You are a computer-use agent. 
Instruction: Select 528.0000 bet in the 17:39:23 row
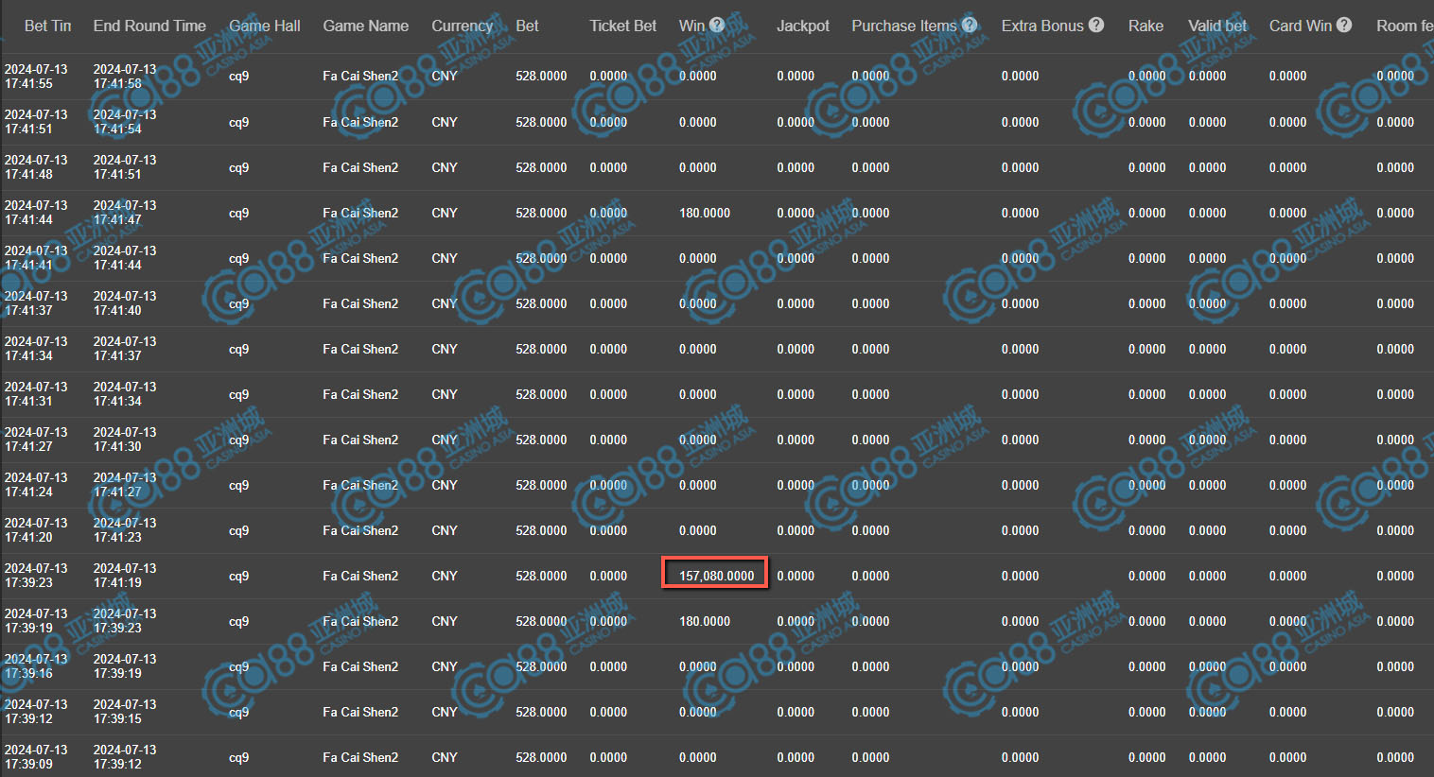pyautogui.click(x=541, y=576)
